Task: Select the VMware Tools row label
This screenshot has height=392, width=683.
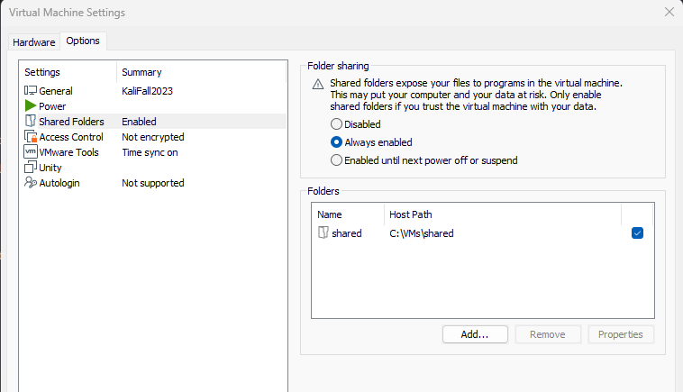Action: [x=68, y=152]
